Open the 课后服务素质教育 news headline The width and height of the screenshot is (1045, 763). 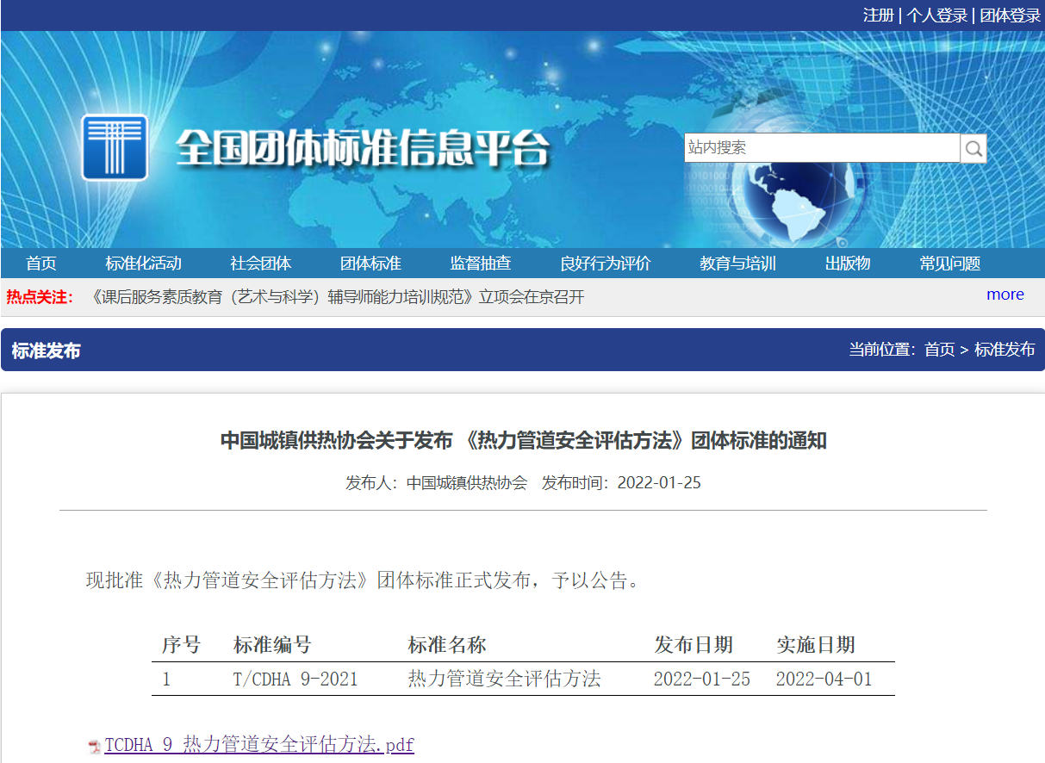pos(336,297)
